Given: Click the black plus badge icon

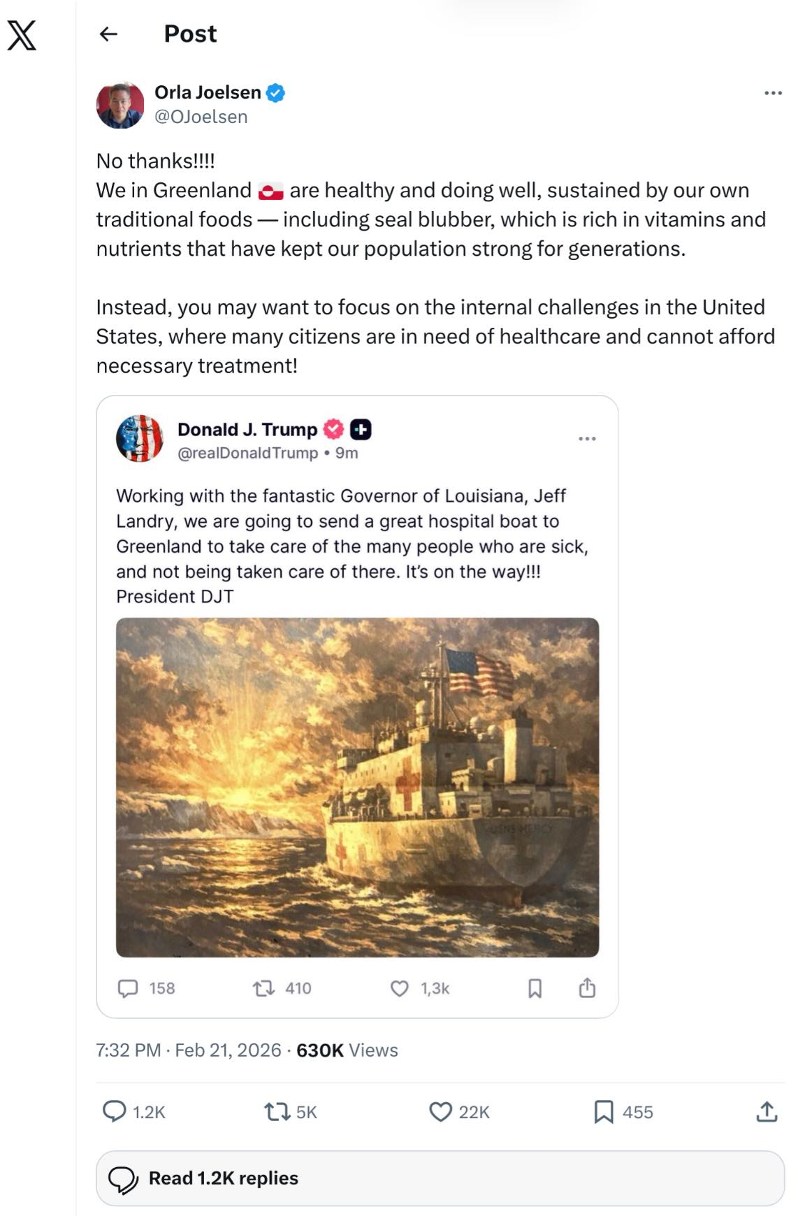Looking at the screenshot, I should (x=361, y=429).
